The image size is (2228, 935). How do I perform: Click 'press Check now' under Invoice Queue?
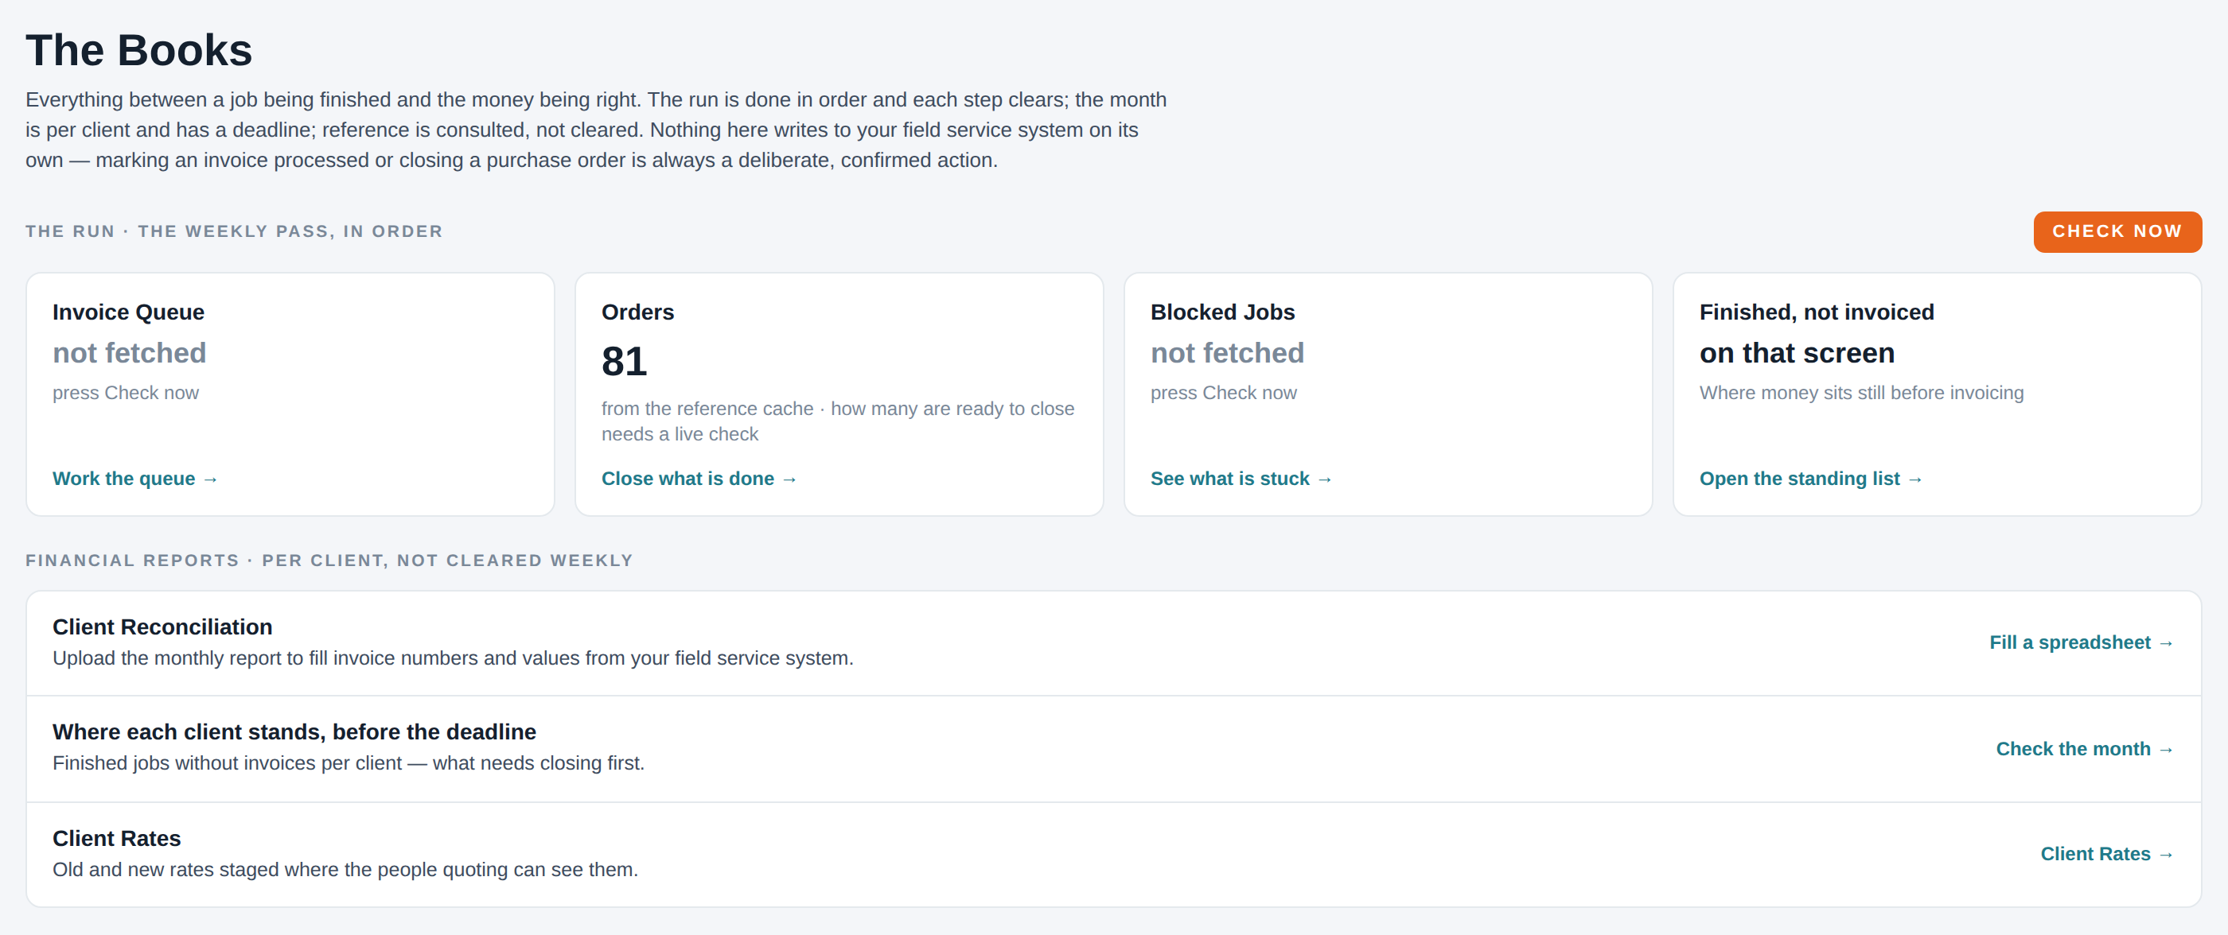(126, 392)
